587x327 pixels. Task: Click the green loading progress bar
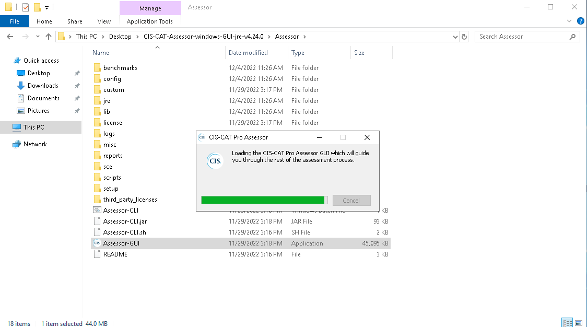pyautogui.click(x=264, y=200)
